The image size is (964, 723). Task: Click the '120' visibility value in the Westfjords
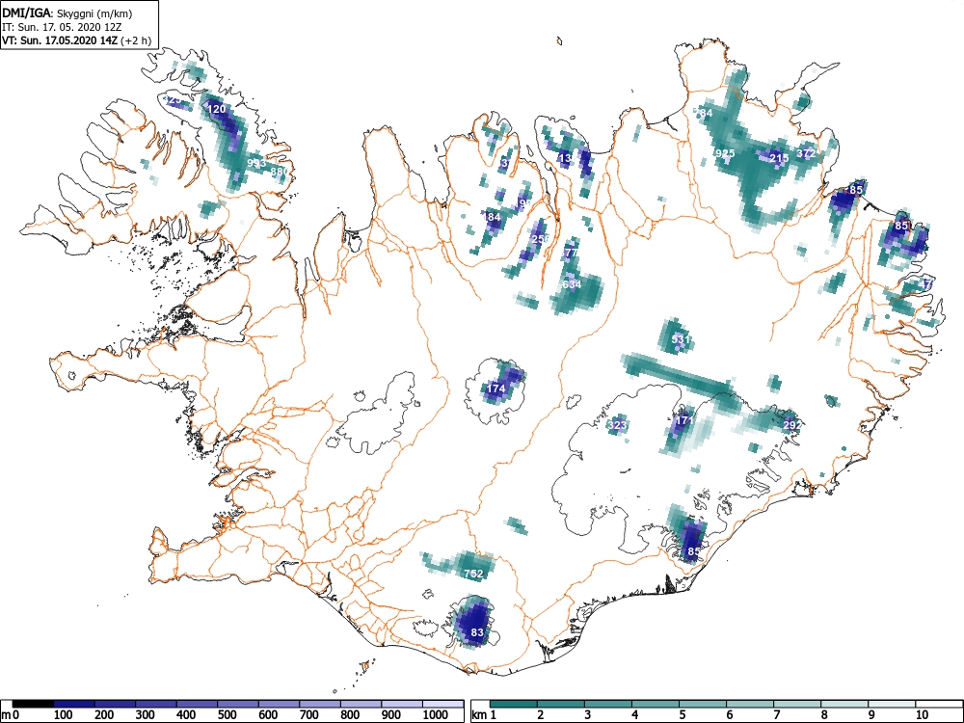tap(216, 110)
